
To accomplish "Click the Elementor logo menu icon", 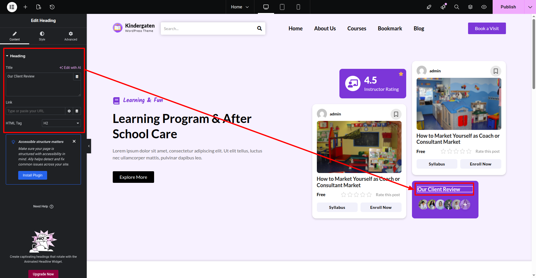I will click(12, 7).
